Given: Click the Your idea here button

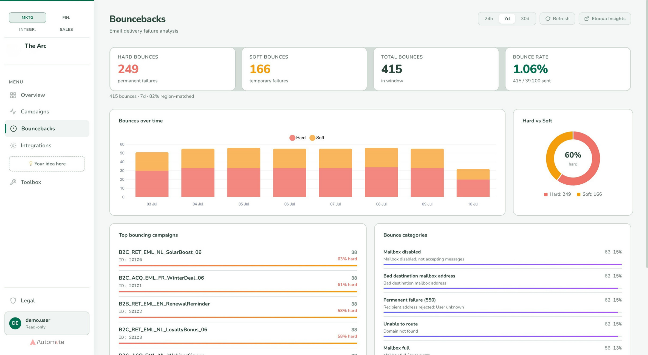Looking at the screenshot, I should pyautogui.click(x=47, y=164).
